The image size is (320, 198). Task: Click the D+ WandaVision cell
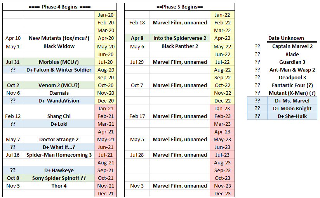coord(59,101)
